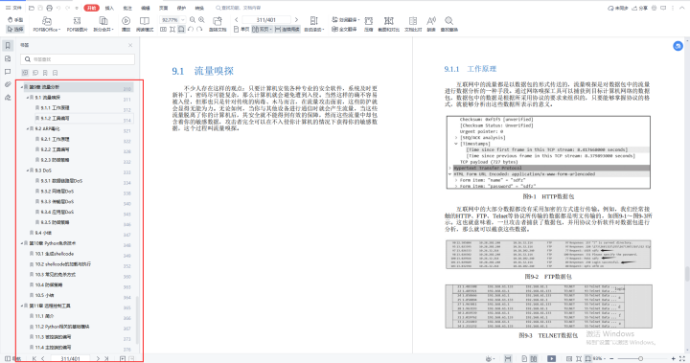Open the compress (压缩) tool

coord(369,24)
